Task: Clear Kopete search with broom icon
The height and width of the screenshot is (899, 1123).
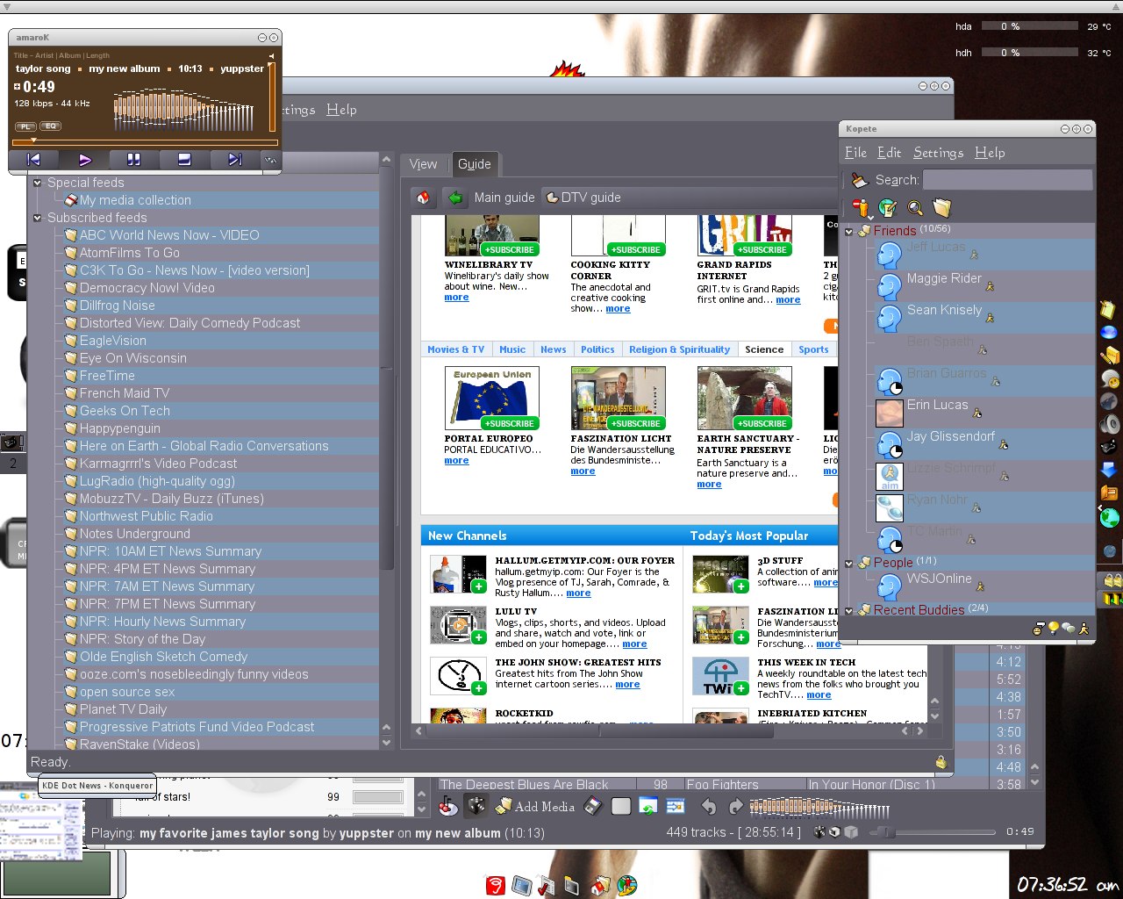Action: (860, 180)
